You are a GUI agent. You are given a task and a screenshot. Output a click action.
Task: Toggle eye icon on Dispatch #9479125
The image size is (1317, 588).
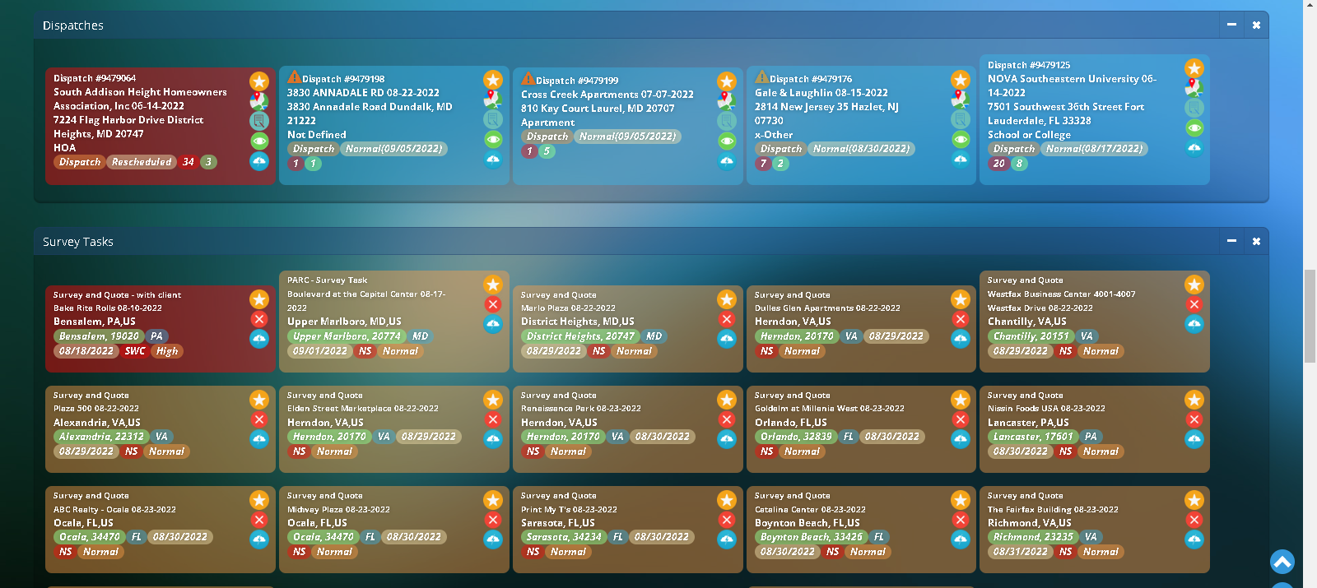(x=1194, y=127)
